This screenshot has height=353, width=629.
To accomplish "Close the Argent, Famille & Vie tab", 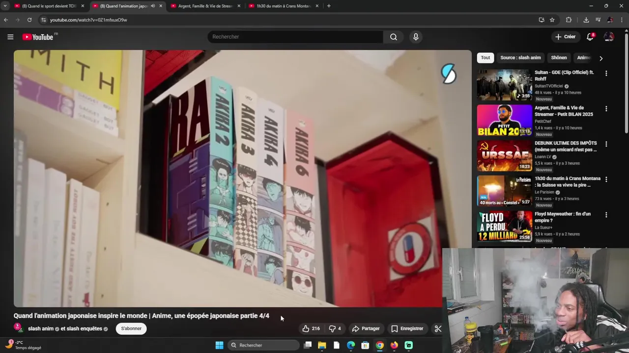I will click(239, 6).
